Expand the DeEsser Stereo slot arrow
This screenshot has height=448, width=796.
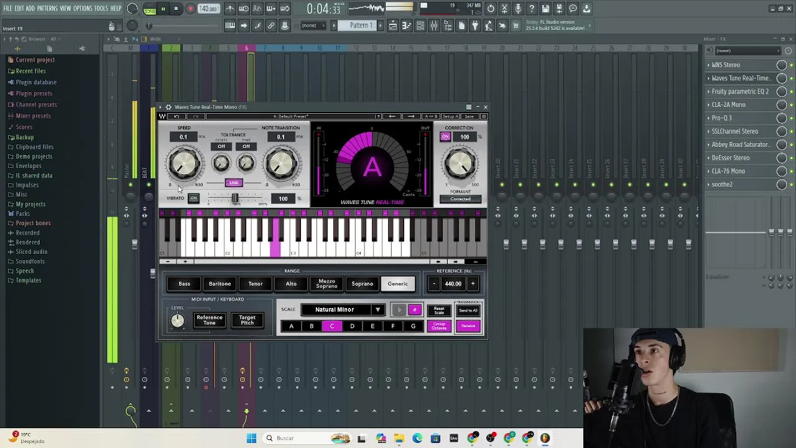click(x=709, y=158)
